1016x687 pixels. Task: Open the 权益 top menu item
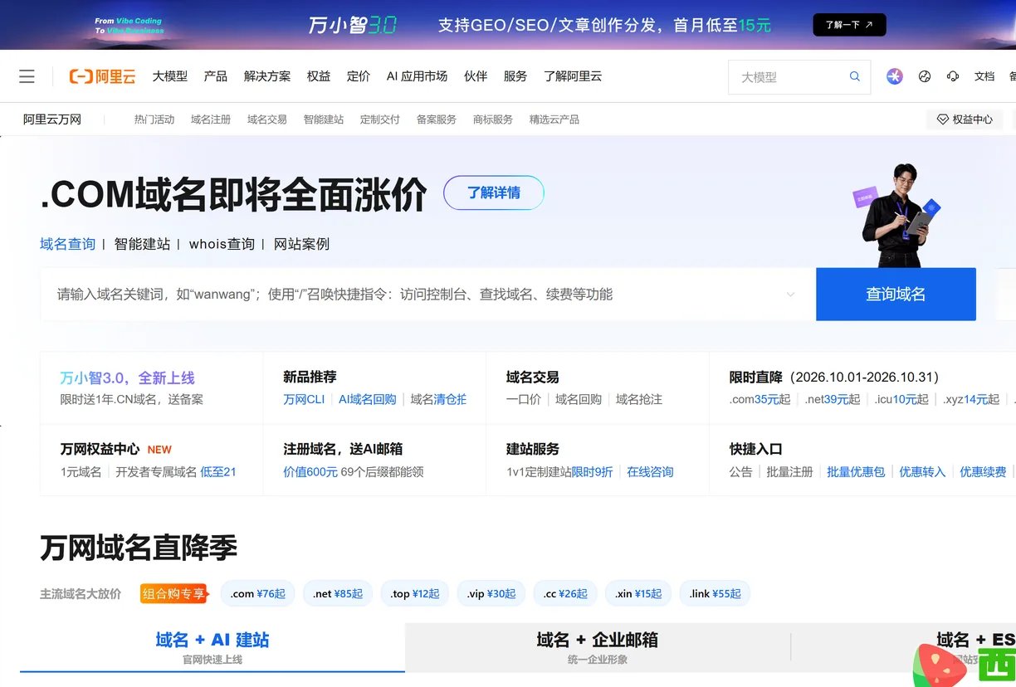(319, 76)
